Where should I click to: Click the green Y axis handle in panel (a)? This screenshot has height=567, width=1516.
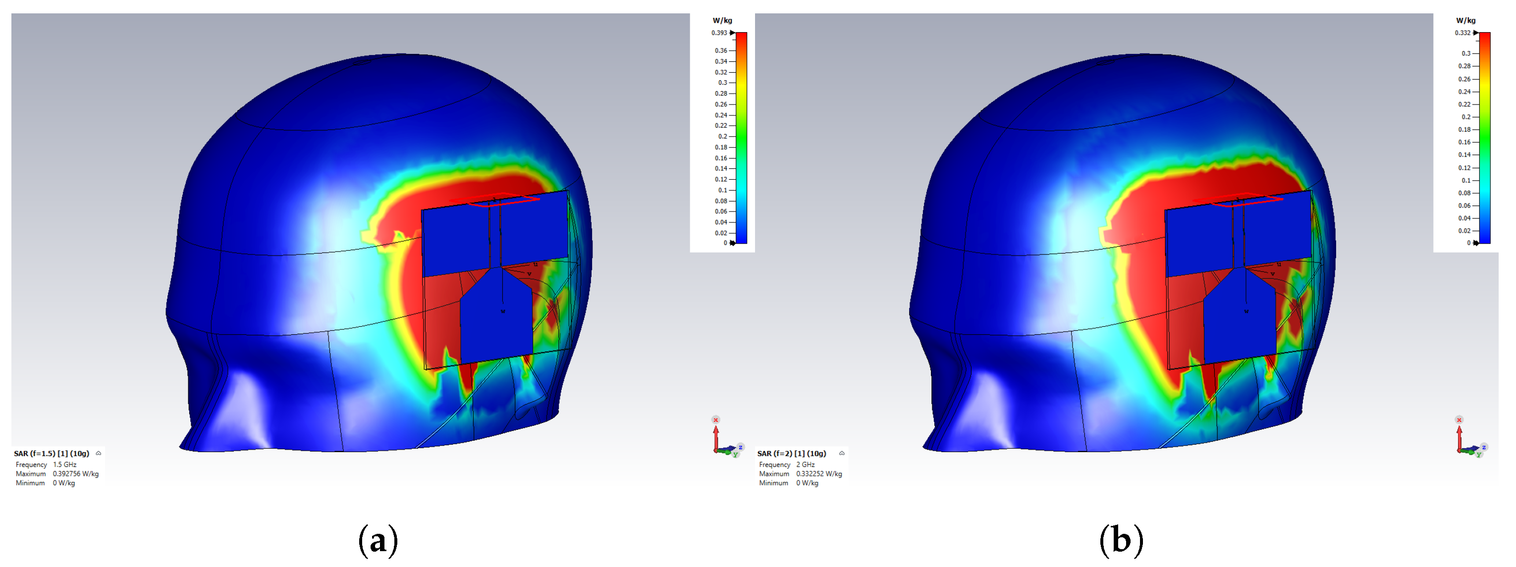pyautogui.click(x=735, y=455)
